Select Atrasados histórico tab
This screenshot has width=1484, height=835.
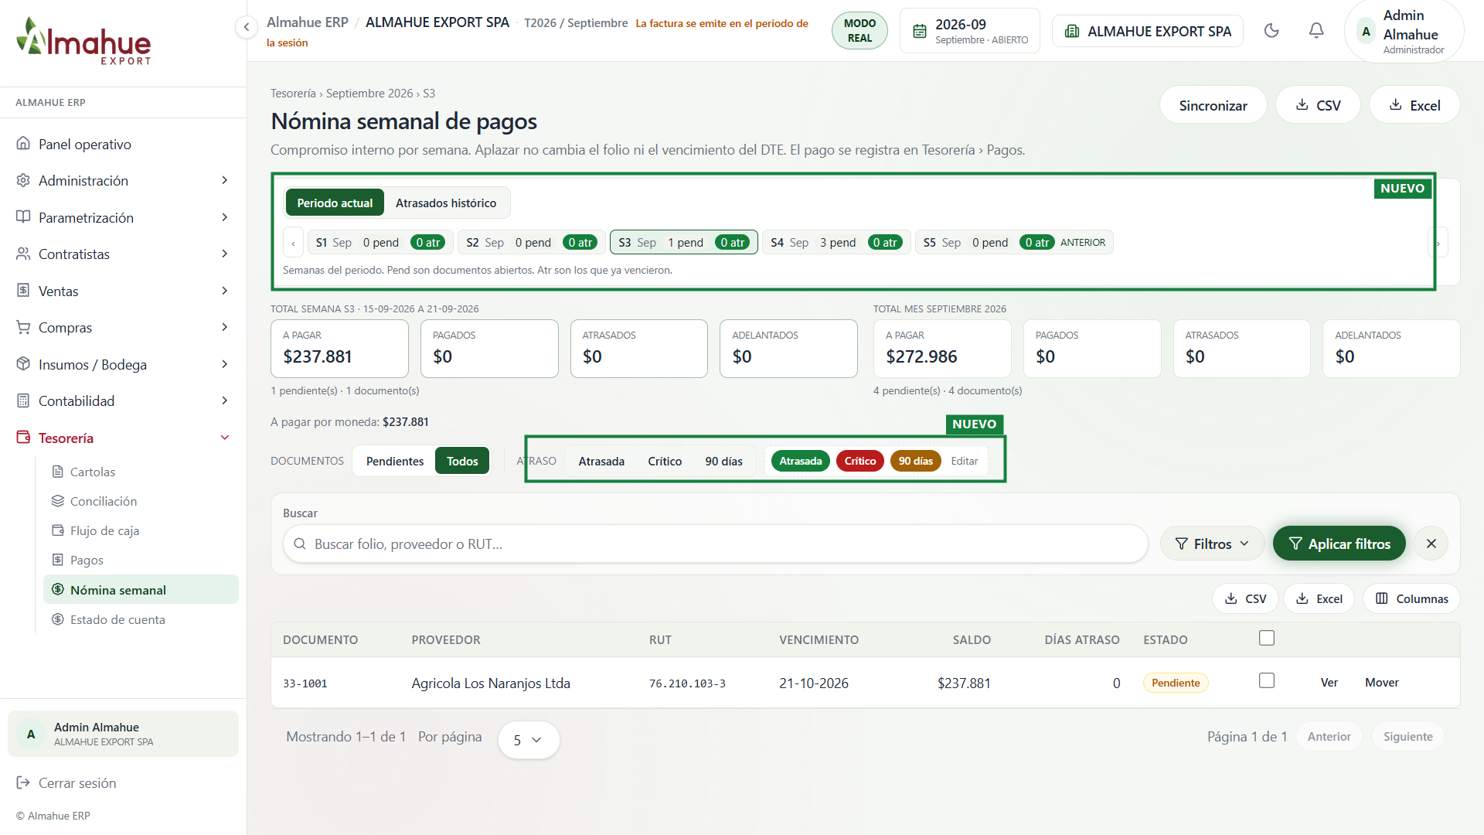446,203
